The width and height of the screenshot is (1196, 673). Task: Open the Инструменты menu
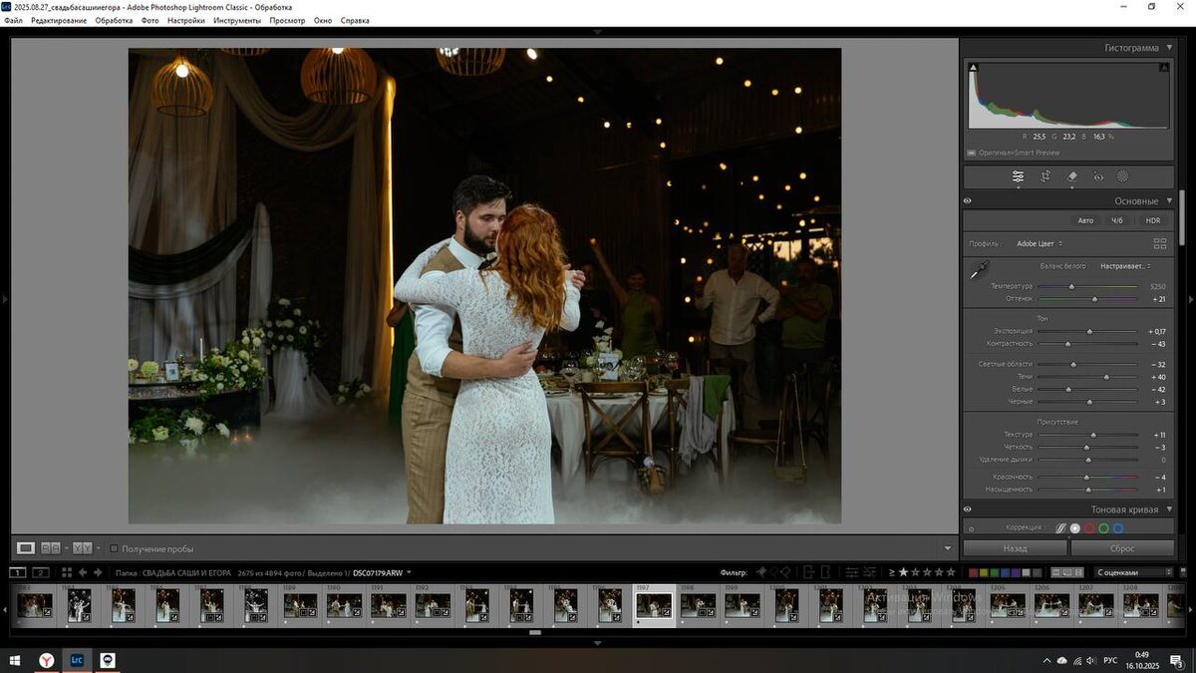236,20
